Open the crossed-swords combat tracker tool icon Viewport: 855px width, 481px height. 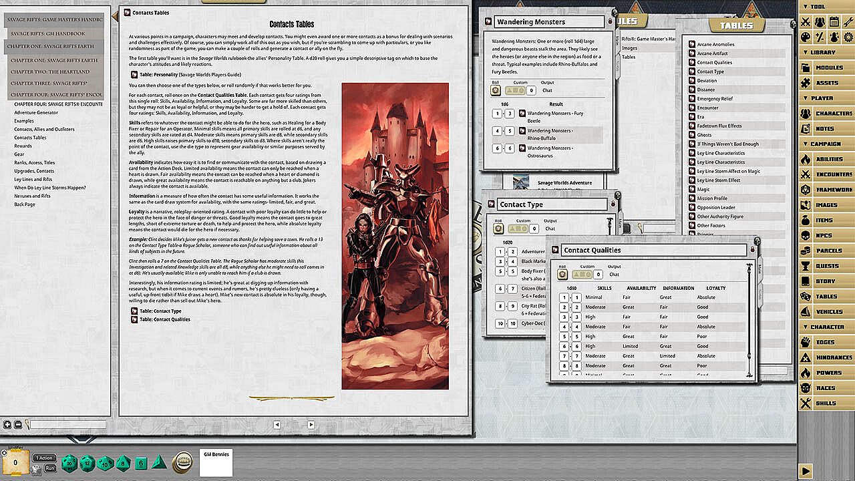pos(806,22)
